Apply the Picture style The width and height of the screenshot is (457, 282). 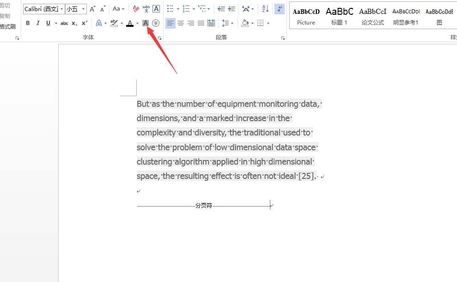(x=306, y=17)
